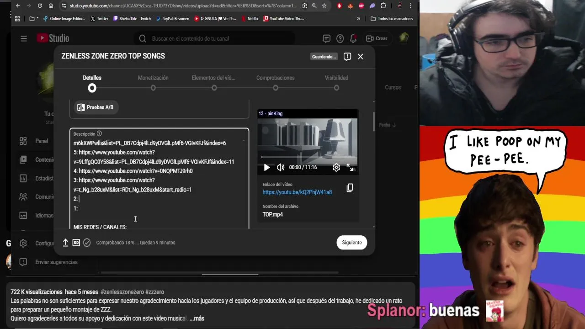This screenshot has width=585, height=329.
Task: Open preview player settings gear
Action: [336, 167]
